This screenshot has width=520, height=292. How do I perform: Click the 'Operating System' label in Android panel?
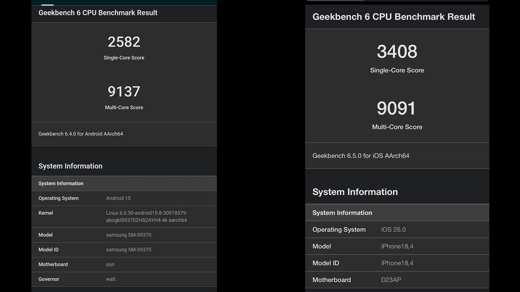pos(58,198)
